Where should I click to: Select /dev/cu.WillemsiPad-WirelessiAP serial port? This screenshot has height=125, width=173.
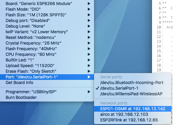(x=132, y=94)
